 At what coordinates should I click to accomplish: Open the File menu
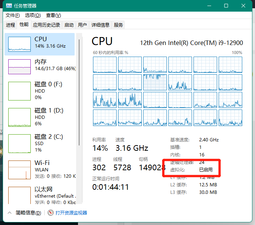click(x=12, y=15)
